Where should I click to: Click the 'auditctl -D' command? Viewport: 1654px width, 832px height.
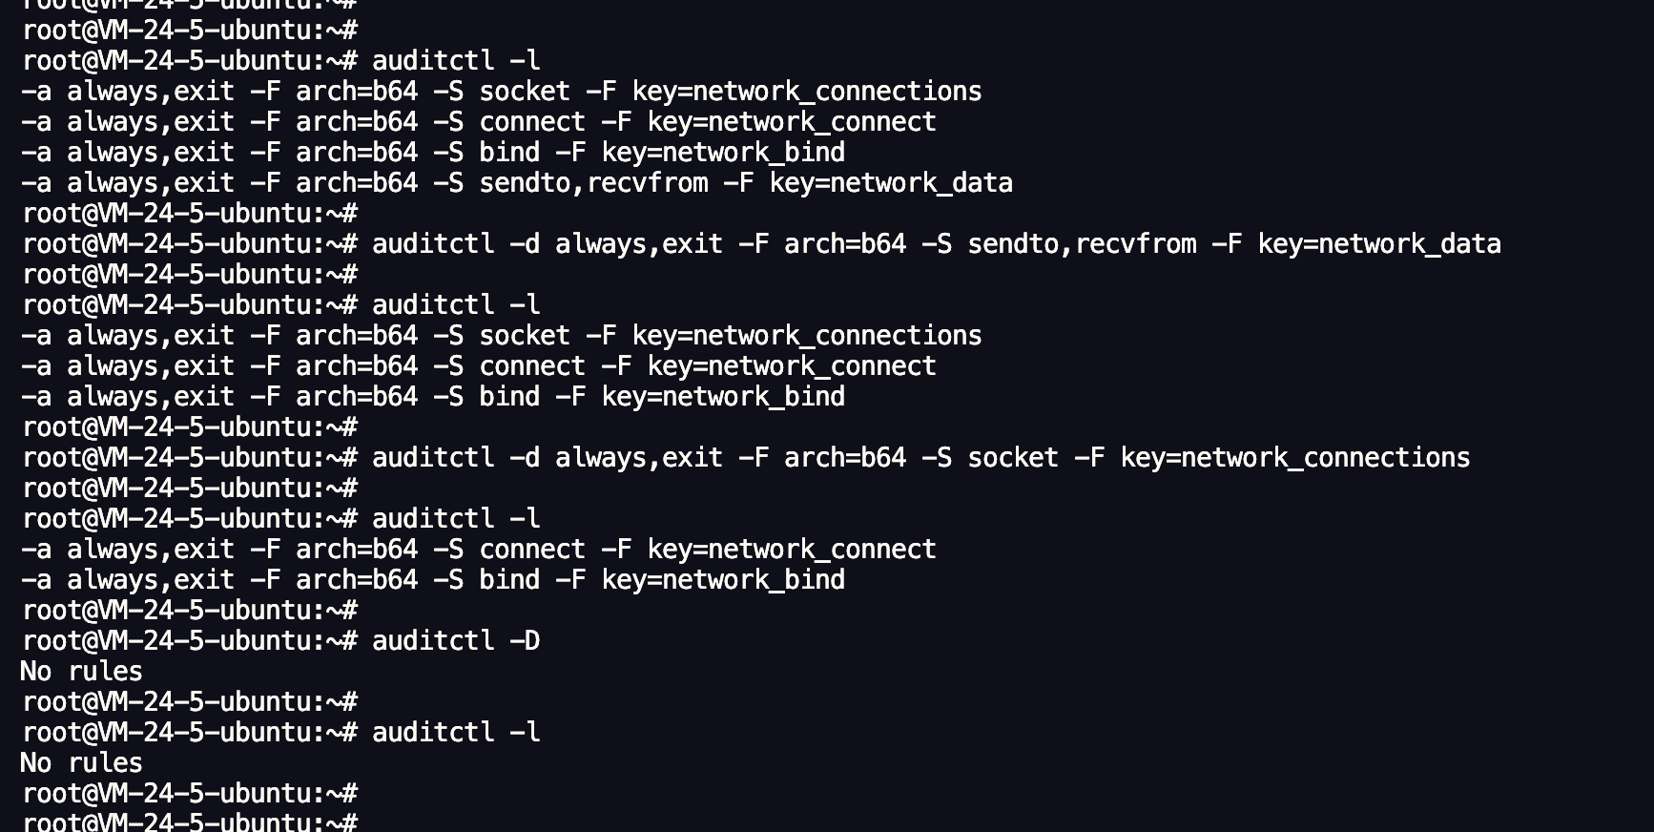coord(456,641)
